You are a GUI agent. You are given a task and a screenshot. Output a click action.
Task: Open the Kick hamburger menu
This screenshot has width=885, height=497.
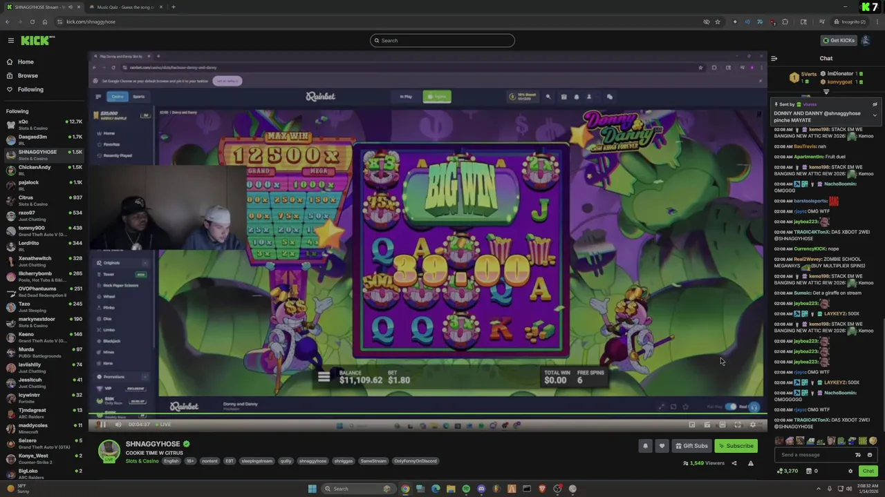pyautogui.click(x=10, y=41)
